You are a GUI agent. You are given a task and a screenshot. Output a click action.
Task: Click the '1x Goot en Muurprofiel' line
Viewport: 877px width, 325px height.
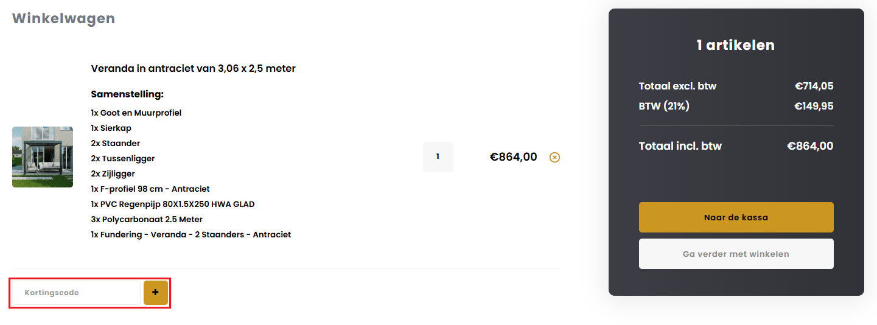pyautogui.click(x=136, y=113)
